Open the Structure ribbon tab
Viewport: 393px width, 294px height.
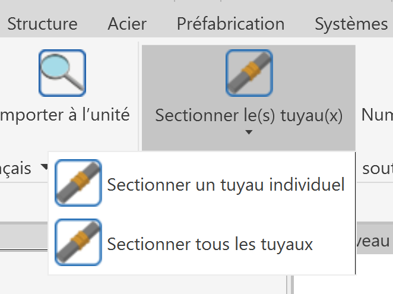(42, 24)
